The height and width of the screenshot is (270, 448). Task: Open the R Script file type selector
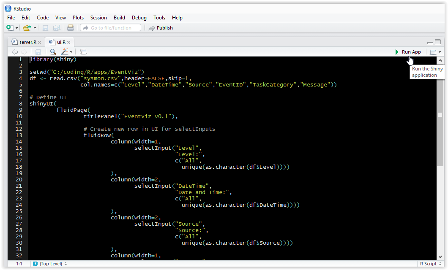pyautogui.click(x=431, y=264)
